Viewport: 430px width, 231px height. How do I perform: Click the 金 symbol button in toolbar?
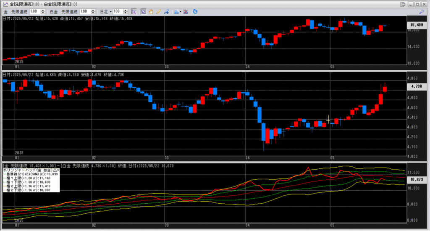(5, 11)
